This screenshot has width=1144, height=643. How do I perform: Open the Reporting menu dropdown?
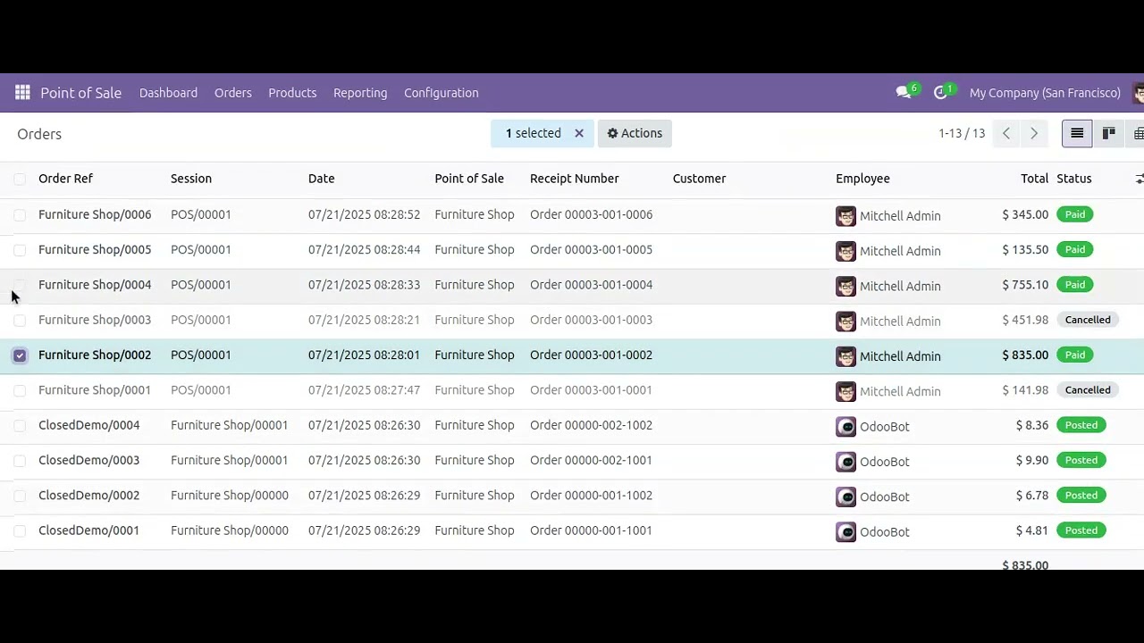[x=360, y=93]
